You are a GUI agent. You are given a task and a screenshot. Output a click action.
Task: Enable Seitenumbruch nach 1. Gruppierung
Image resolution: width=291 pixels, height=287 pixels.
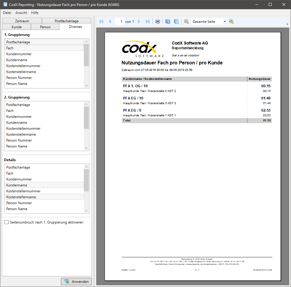click(x=7, y=222)
